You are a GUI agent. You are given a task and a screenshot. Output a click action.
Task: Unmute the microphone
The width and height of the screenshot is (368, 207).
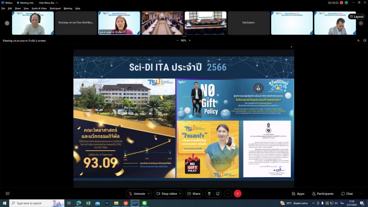(137, 194)
